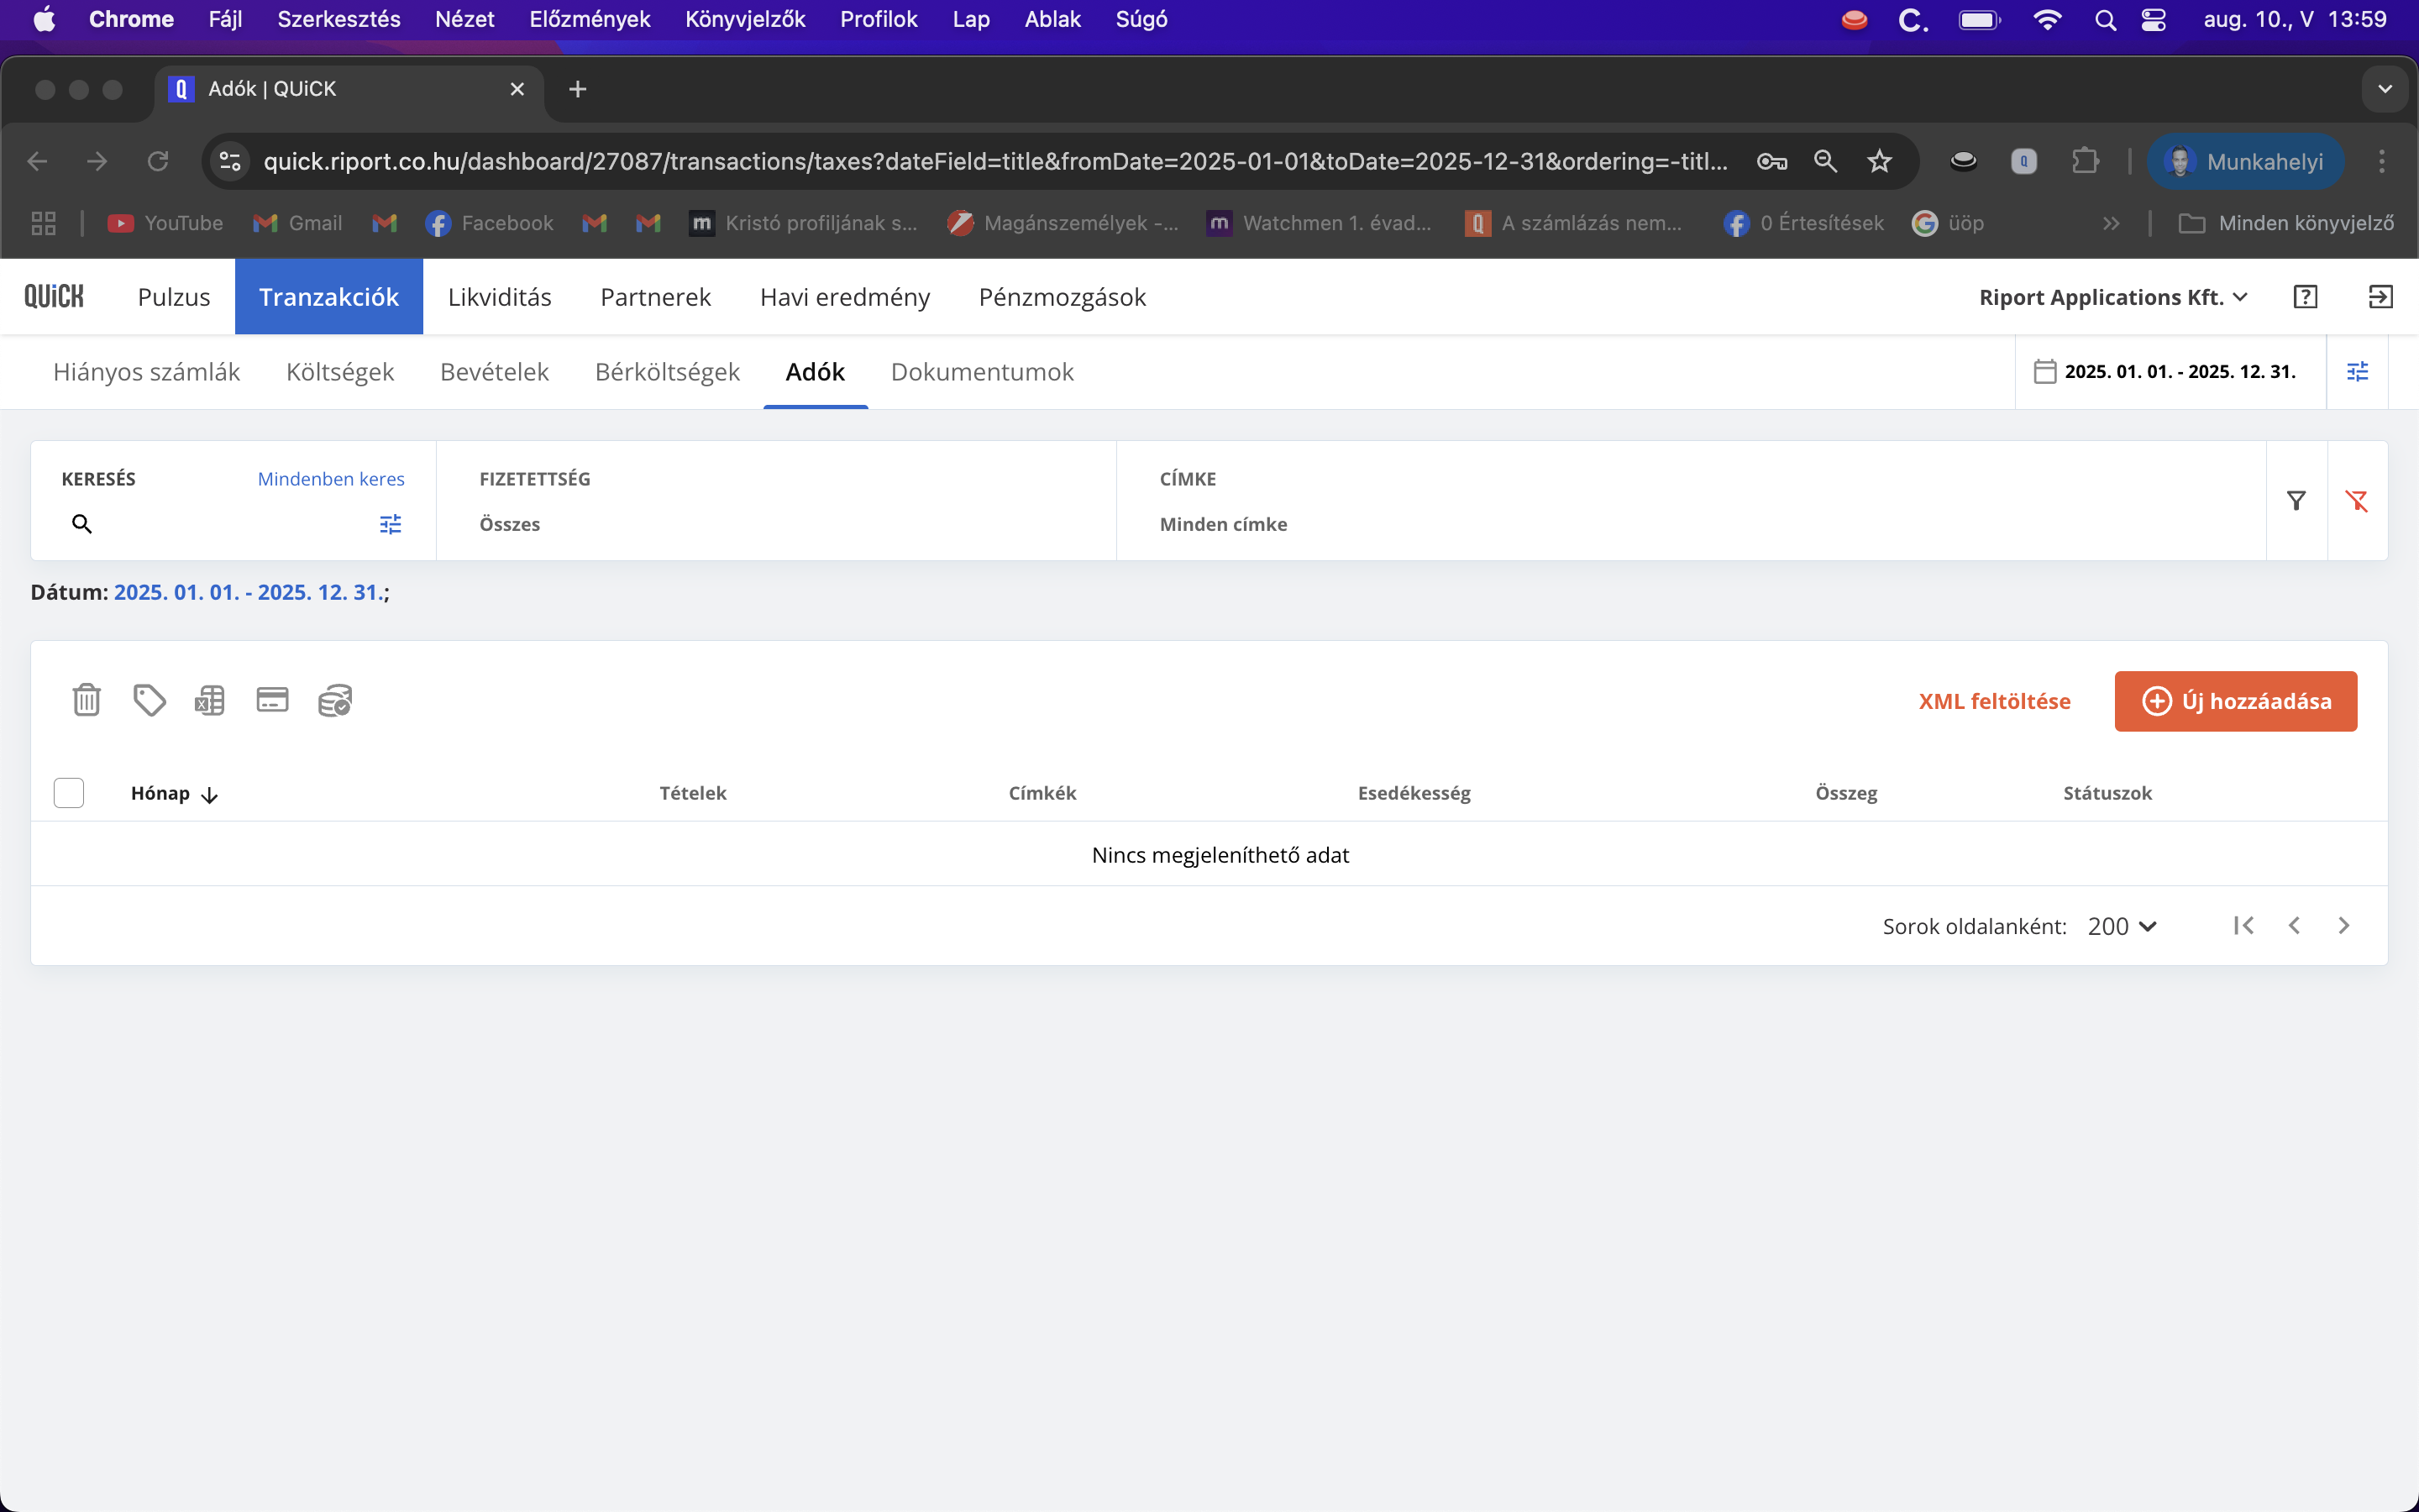Click the tag label icon
This screenshot has height=1512, width=2419.
click(149, 700)
